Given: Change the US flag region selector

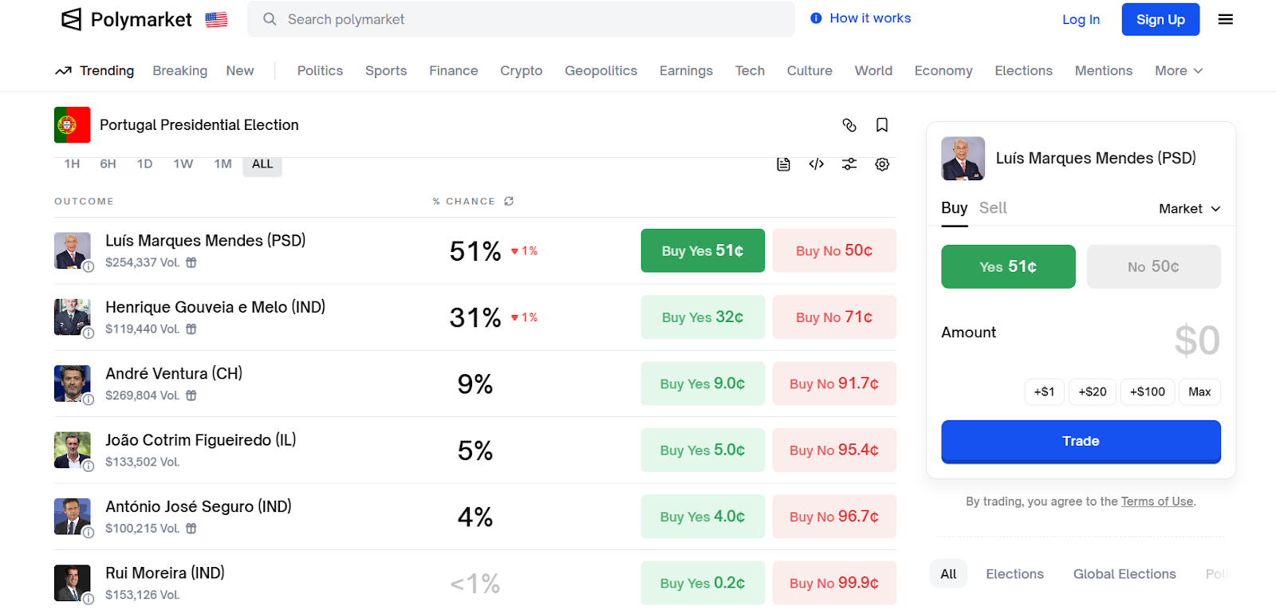Looking at the screenshot, I should pos(216,20).
